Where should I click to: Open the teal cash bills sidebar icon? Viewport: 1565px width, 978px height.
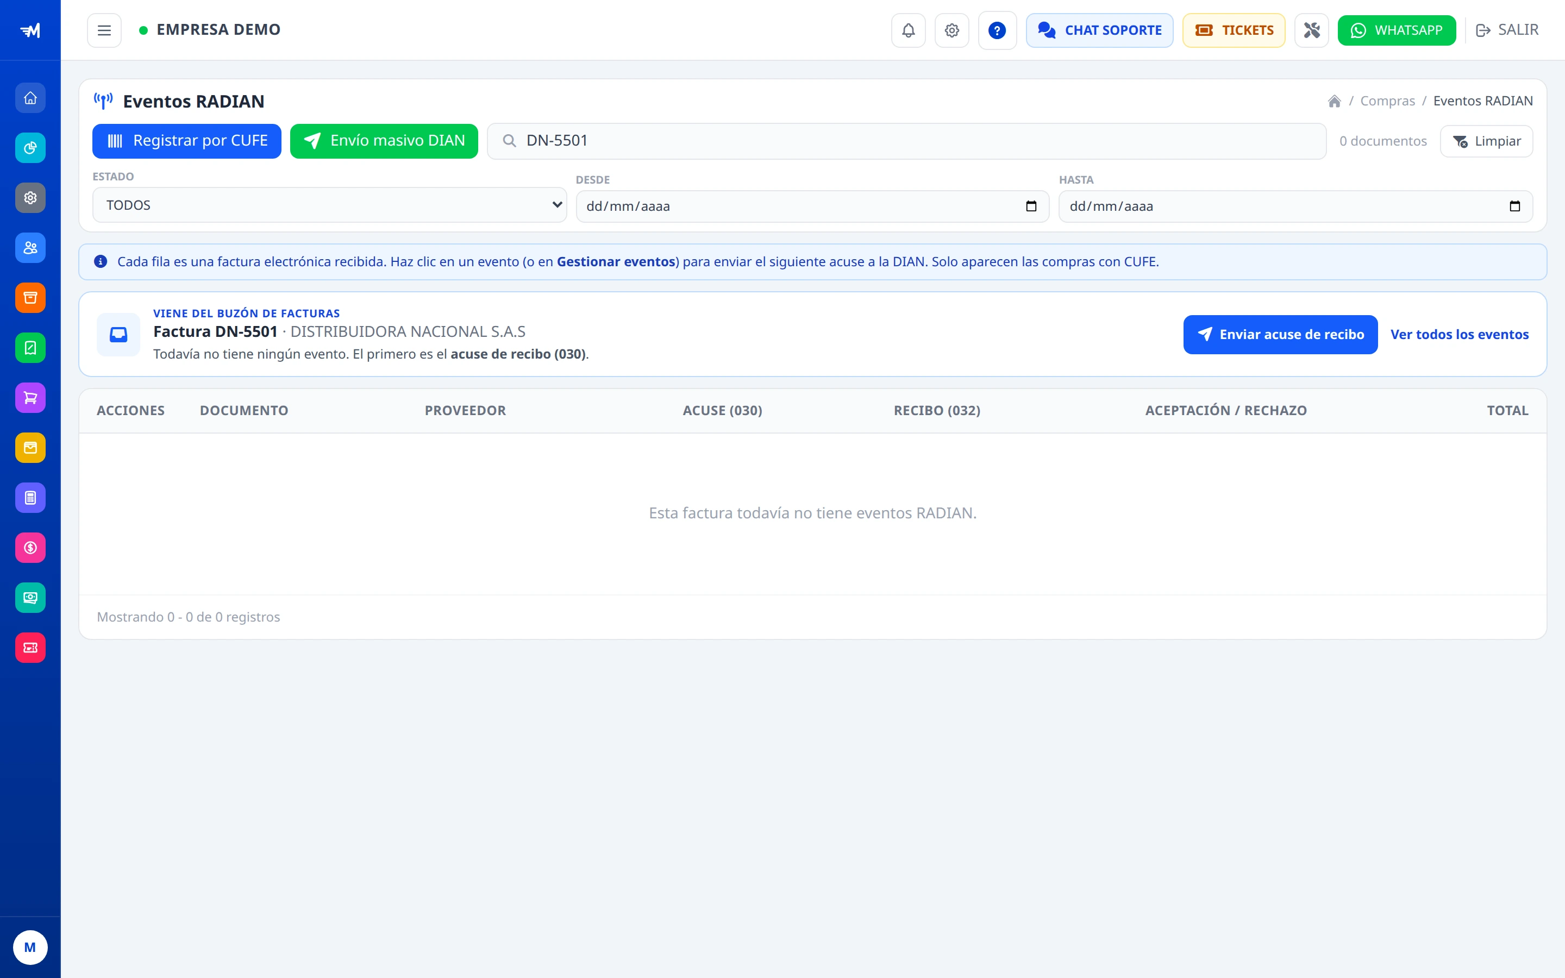tap(30, 598)
